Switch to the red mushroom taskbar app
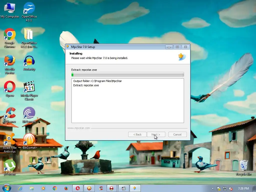This screenshot has width=256, height=192. tap(111, 188)
